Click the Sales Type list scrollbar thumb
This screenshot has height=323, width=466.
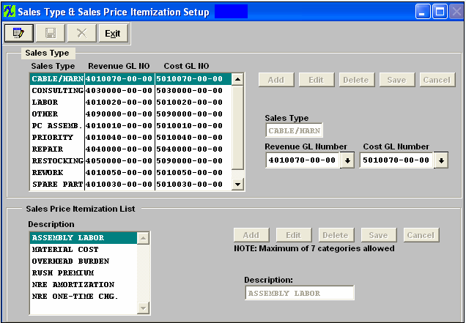[237, 127]
